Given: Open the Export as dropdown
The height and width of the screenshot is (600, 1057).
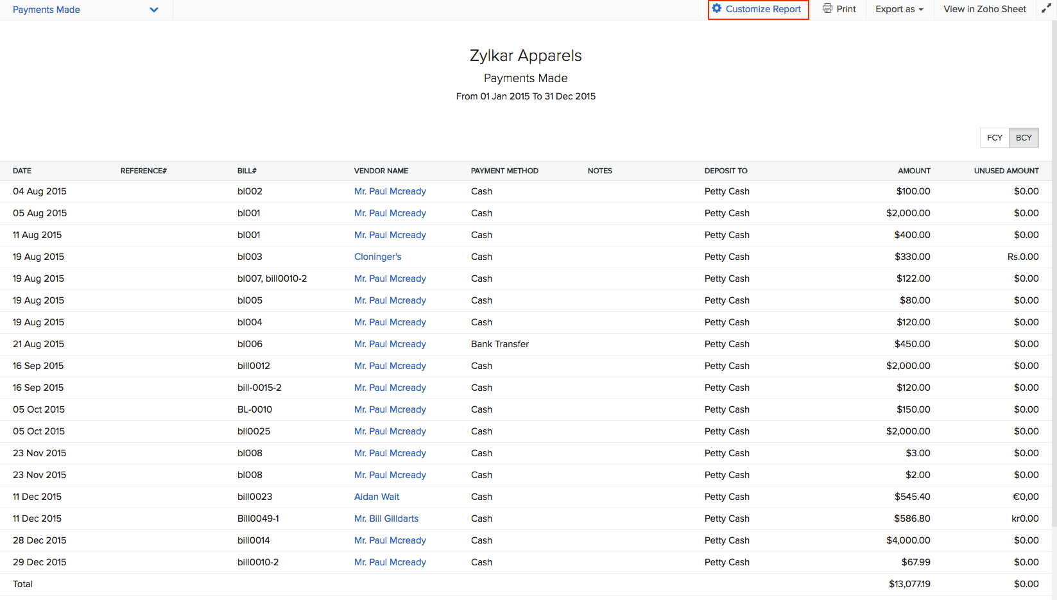Looking at the screenshot, I should point(898,9).
